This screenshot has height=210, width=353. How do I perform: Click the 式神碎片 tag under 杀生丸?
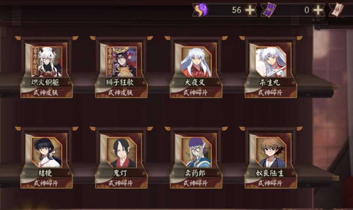click(270, 93)
